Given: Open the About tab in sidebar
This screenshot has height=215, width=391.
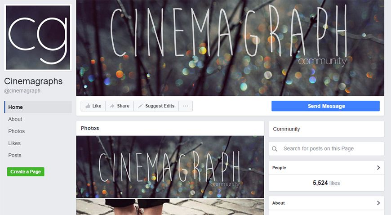Looking at the screenshot, I should [15, 119].
